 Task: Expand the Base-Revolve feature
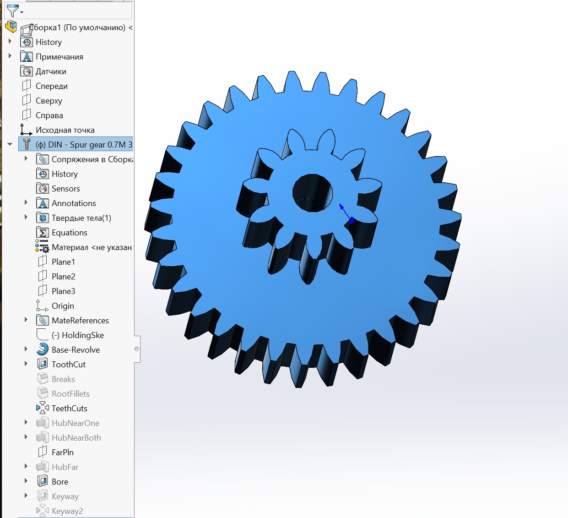click(26, 349)
